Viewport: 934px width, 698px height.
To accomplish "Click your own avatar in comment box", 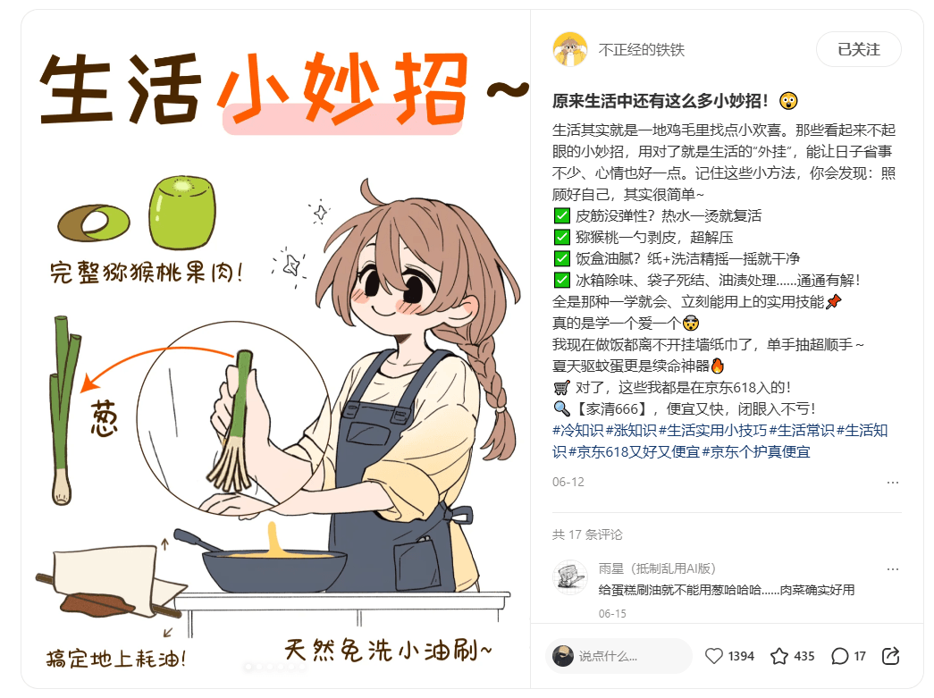I will [563, 656].
